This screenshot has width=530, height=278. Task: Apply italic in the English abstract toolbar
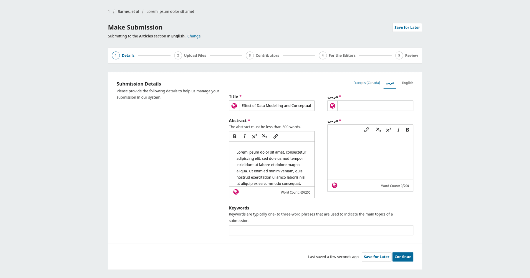click(244, 136)
